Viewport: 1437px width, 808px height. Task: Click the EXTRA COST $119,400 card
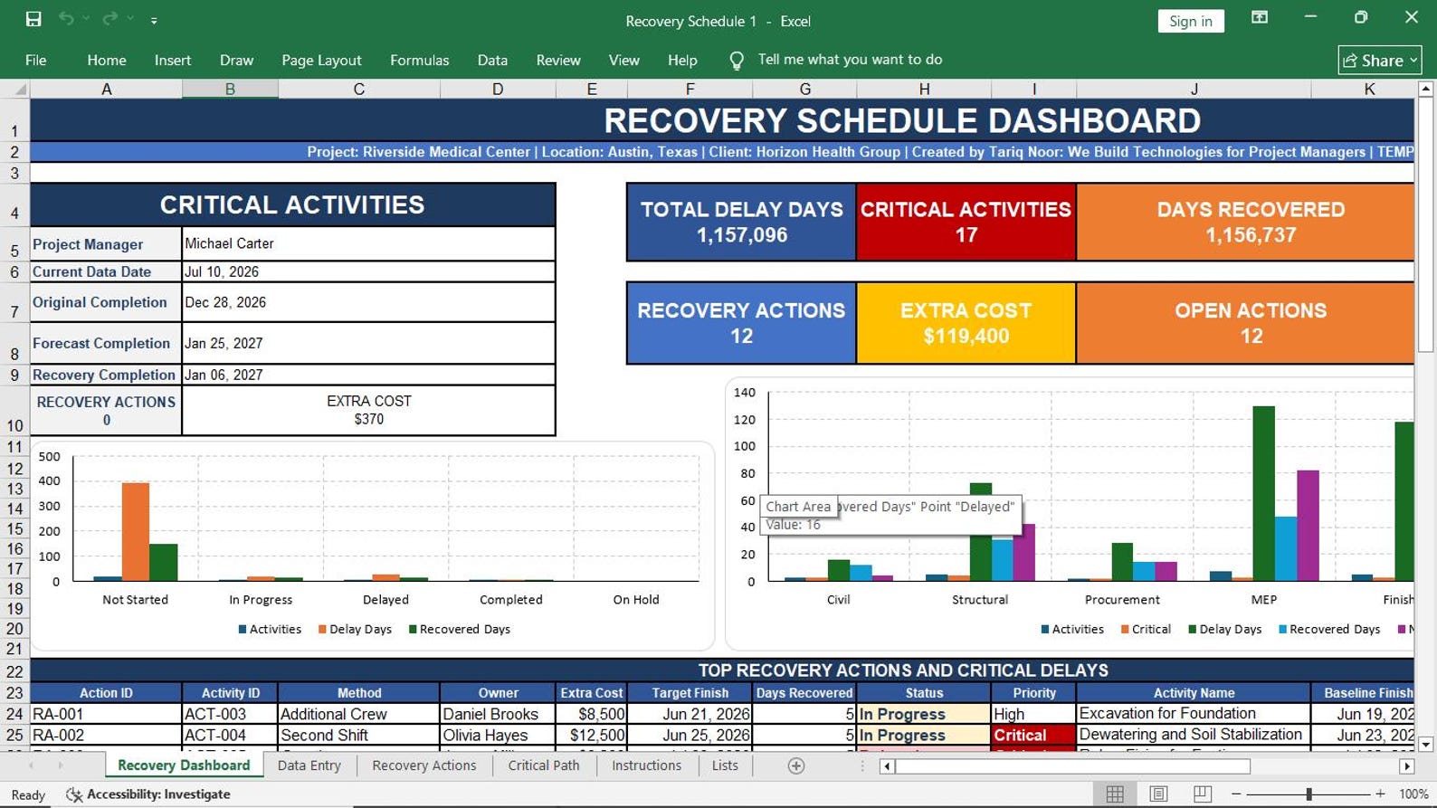point(966,323)
